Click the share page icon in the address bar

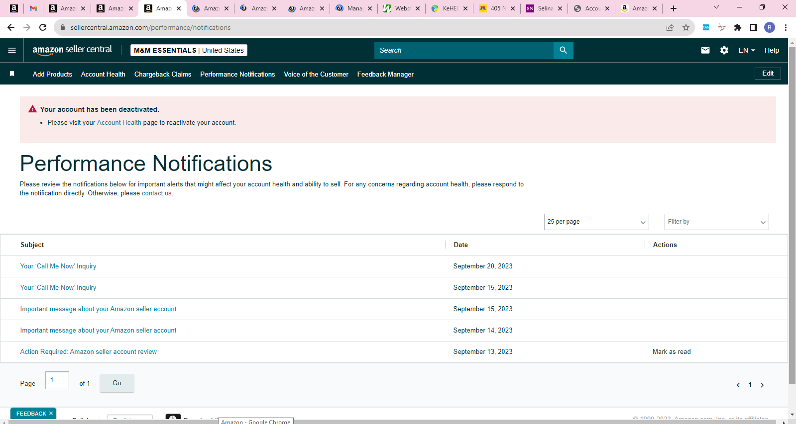670,27
